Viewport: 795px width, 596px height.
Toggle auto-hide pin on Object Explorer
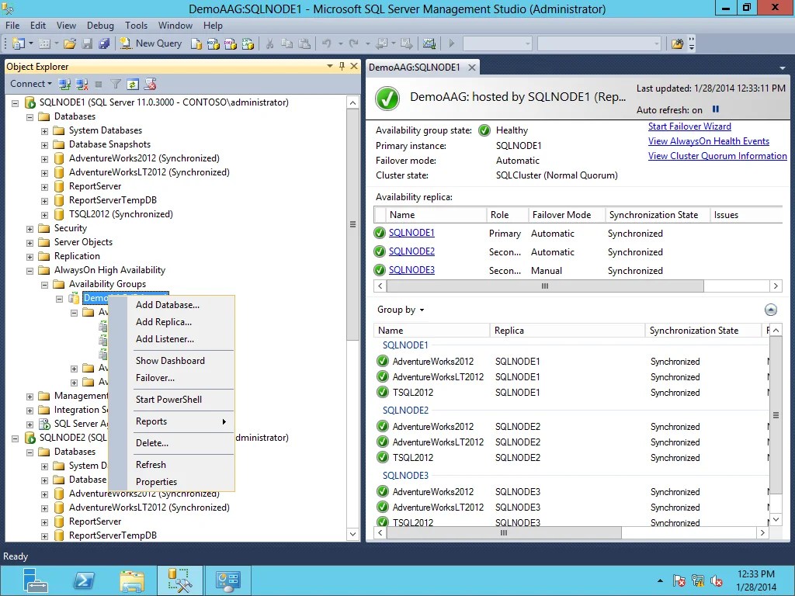click(x=342, y=67)
